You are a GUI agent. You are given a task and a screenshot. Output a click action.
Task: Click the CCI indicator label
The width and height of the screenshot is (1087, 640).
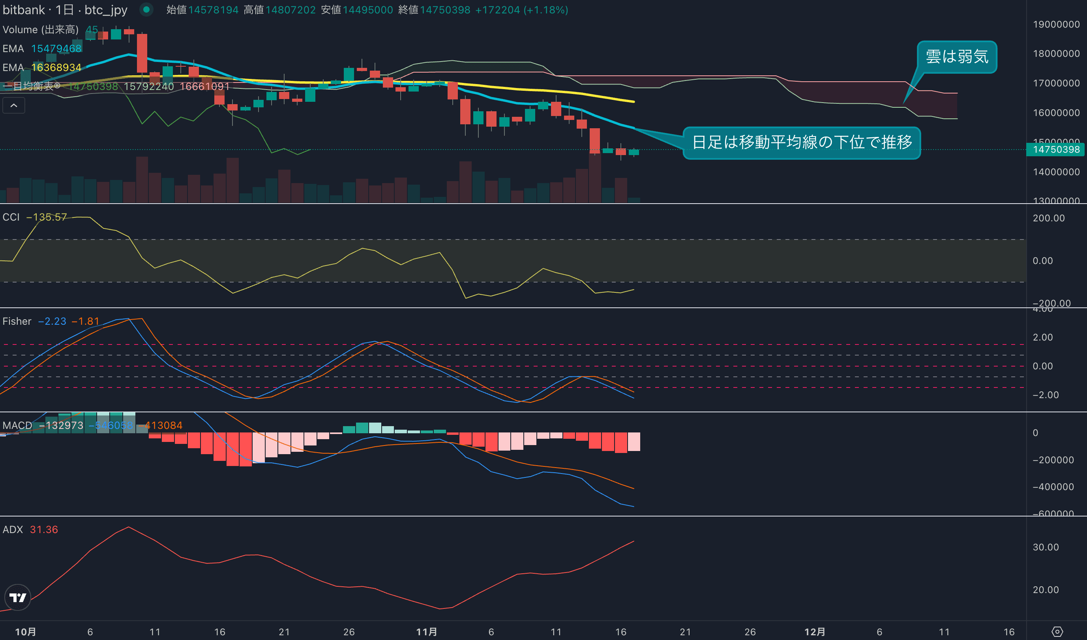click(11, 217)
